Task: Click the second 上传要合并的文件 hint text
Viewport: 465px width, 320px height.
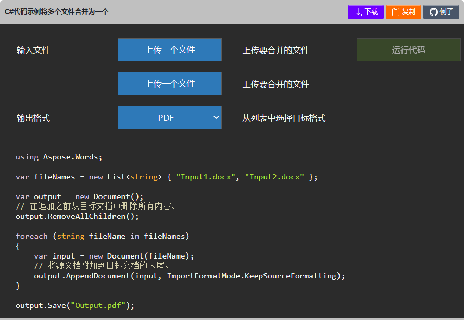Action: (276, 84)
